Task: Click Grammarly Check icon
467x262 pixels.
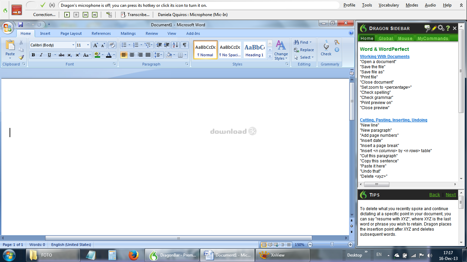Action: pyautogui.click(x=326, y=48)
